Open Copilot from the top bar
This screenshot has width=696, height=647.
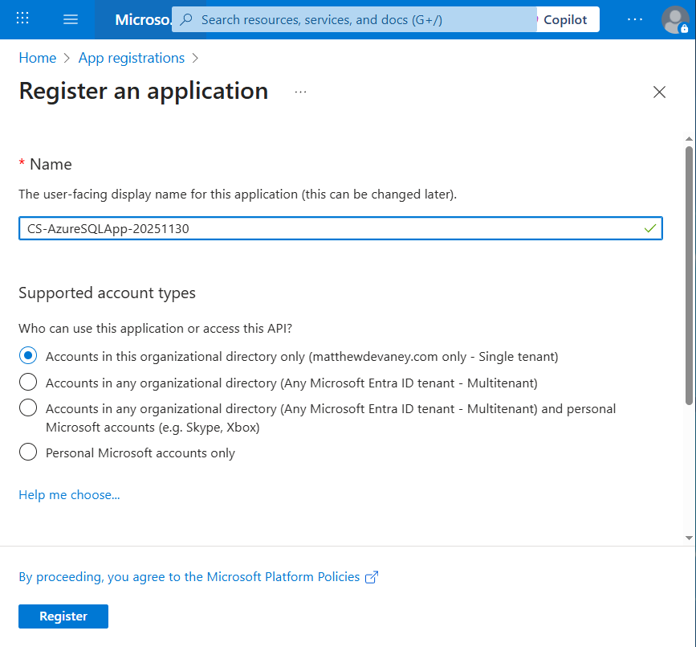pyautogui.click(x=568, y=19)
